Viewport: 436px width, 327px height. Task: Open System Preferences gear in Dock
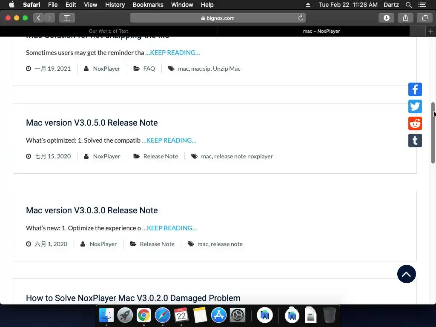(x=237, y=315)
